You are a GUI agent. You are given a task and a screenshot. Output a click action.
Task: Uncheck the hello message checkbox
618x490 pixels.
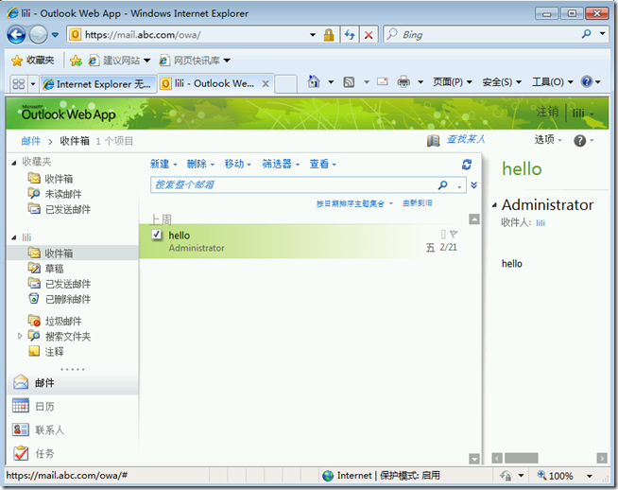pyautogui.click(x=157, y=235)
